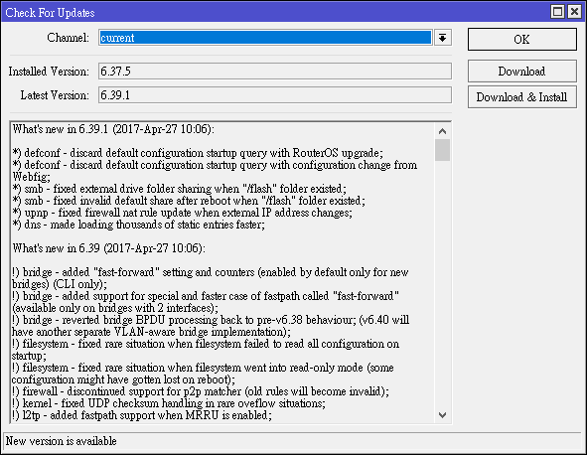Click the "dns - made loading thousands" line
587x455 pixels.
tap(138, 225)
